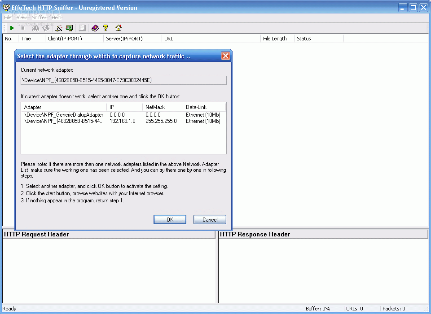The image size is (431, 314).
Task: Select the NPF_{4682B85B-B515-44... adapter row
Action: pos(123,121)
